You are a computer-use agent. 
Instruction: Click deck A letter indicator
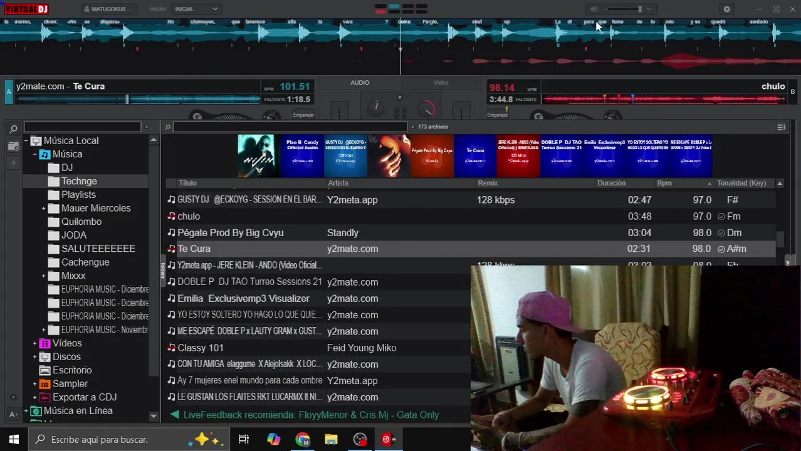point(9,91)
